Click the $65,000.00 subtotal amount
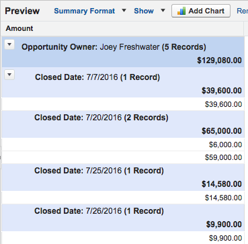Screen dimensions: 248x244 point(222,131)
